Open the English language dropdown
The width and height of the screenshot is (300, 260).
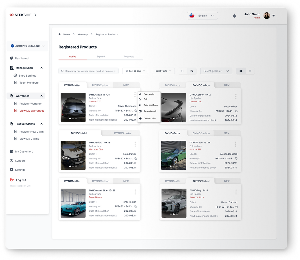point(202,16)
